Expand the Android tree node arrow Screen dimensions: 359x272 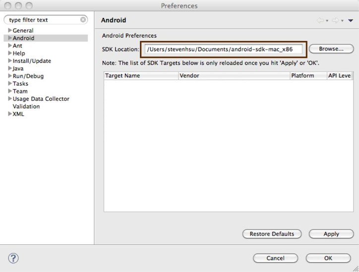pos(10,38)
